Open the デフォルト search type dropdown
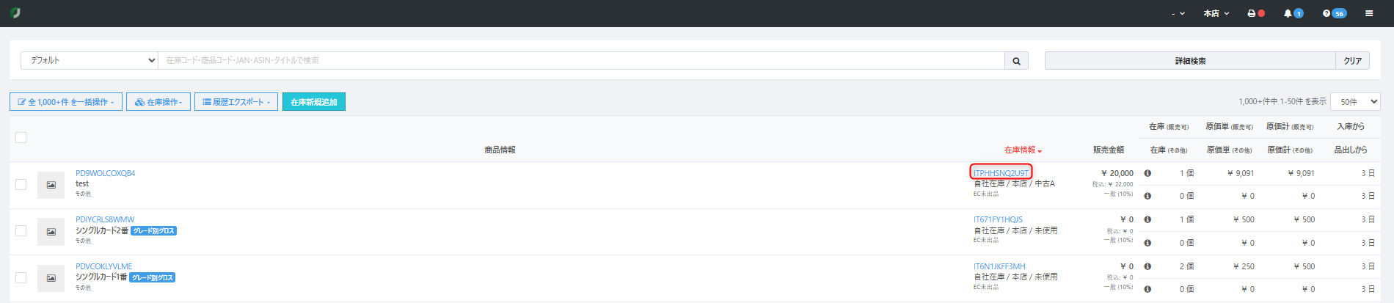 (90, 61)
